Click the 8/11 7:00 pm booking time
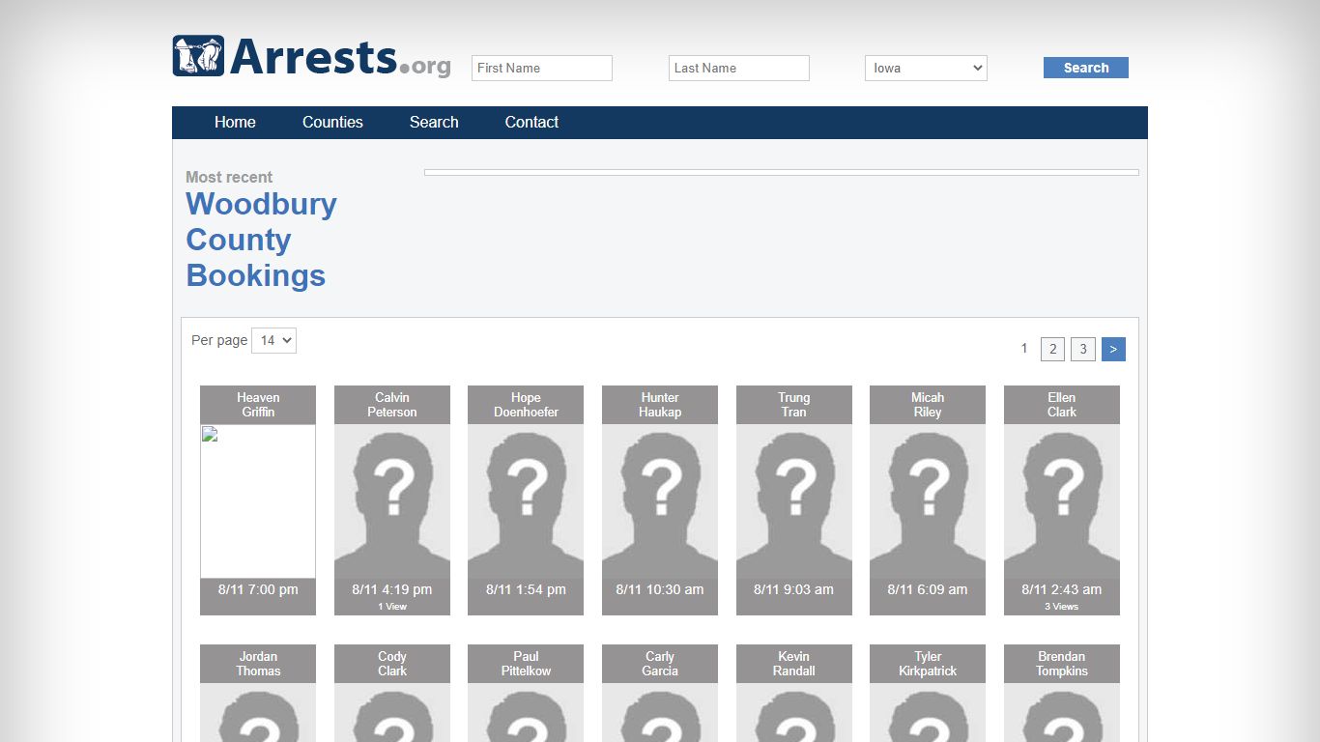 tap(258, 589)
